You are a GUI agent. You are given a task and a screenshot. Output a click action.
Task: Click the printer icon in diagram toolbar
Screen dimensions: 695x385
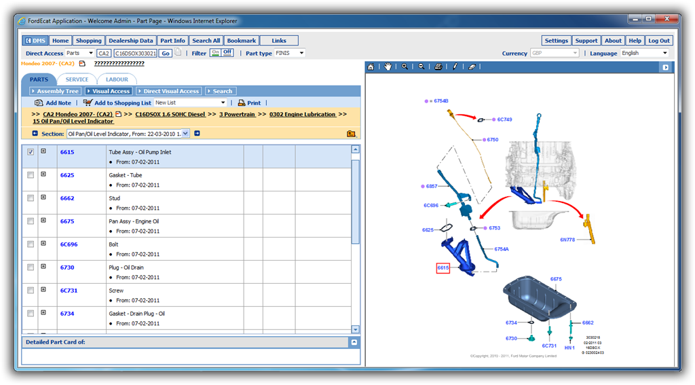[x=438, y=67]
